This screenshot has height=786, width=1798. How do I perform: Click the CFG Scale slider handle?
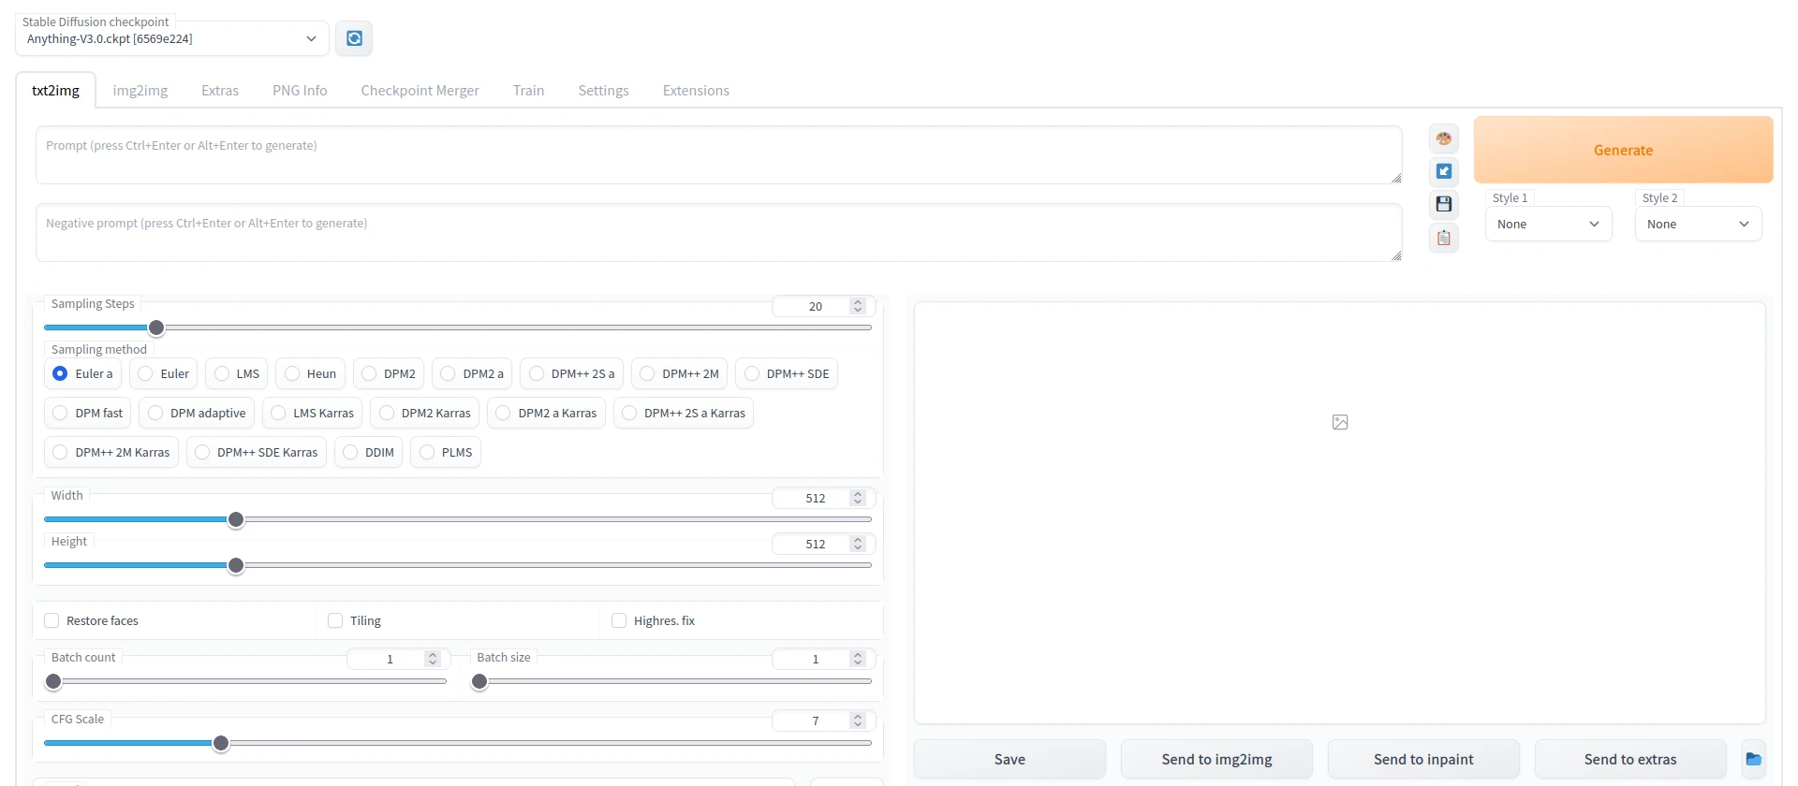point(221,743)
